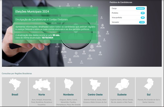Open the Nordeste region map icon
This screenshot has width=164, height=107.
[x=68, y=85]
